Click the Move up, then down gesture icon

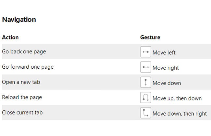(145, 97)
